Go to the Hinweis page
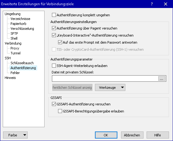This screenshot has width=173, height=141. click(x=10, y=78)
